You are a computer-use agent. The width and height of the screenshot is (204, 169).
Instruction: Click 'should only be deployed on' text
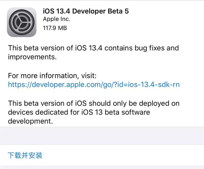134,103
